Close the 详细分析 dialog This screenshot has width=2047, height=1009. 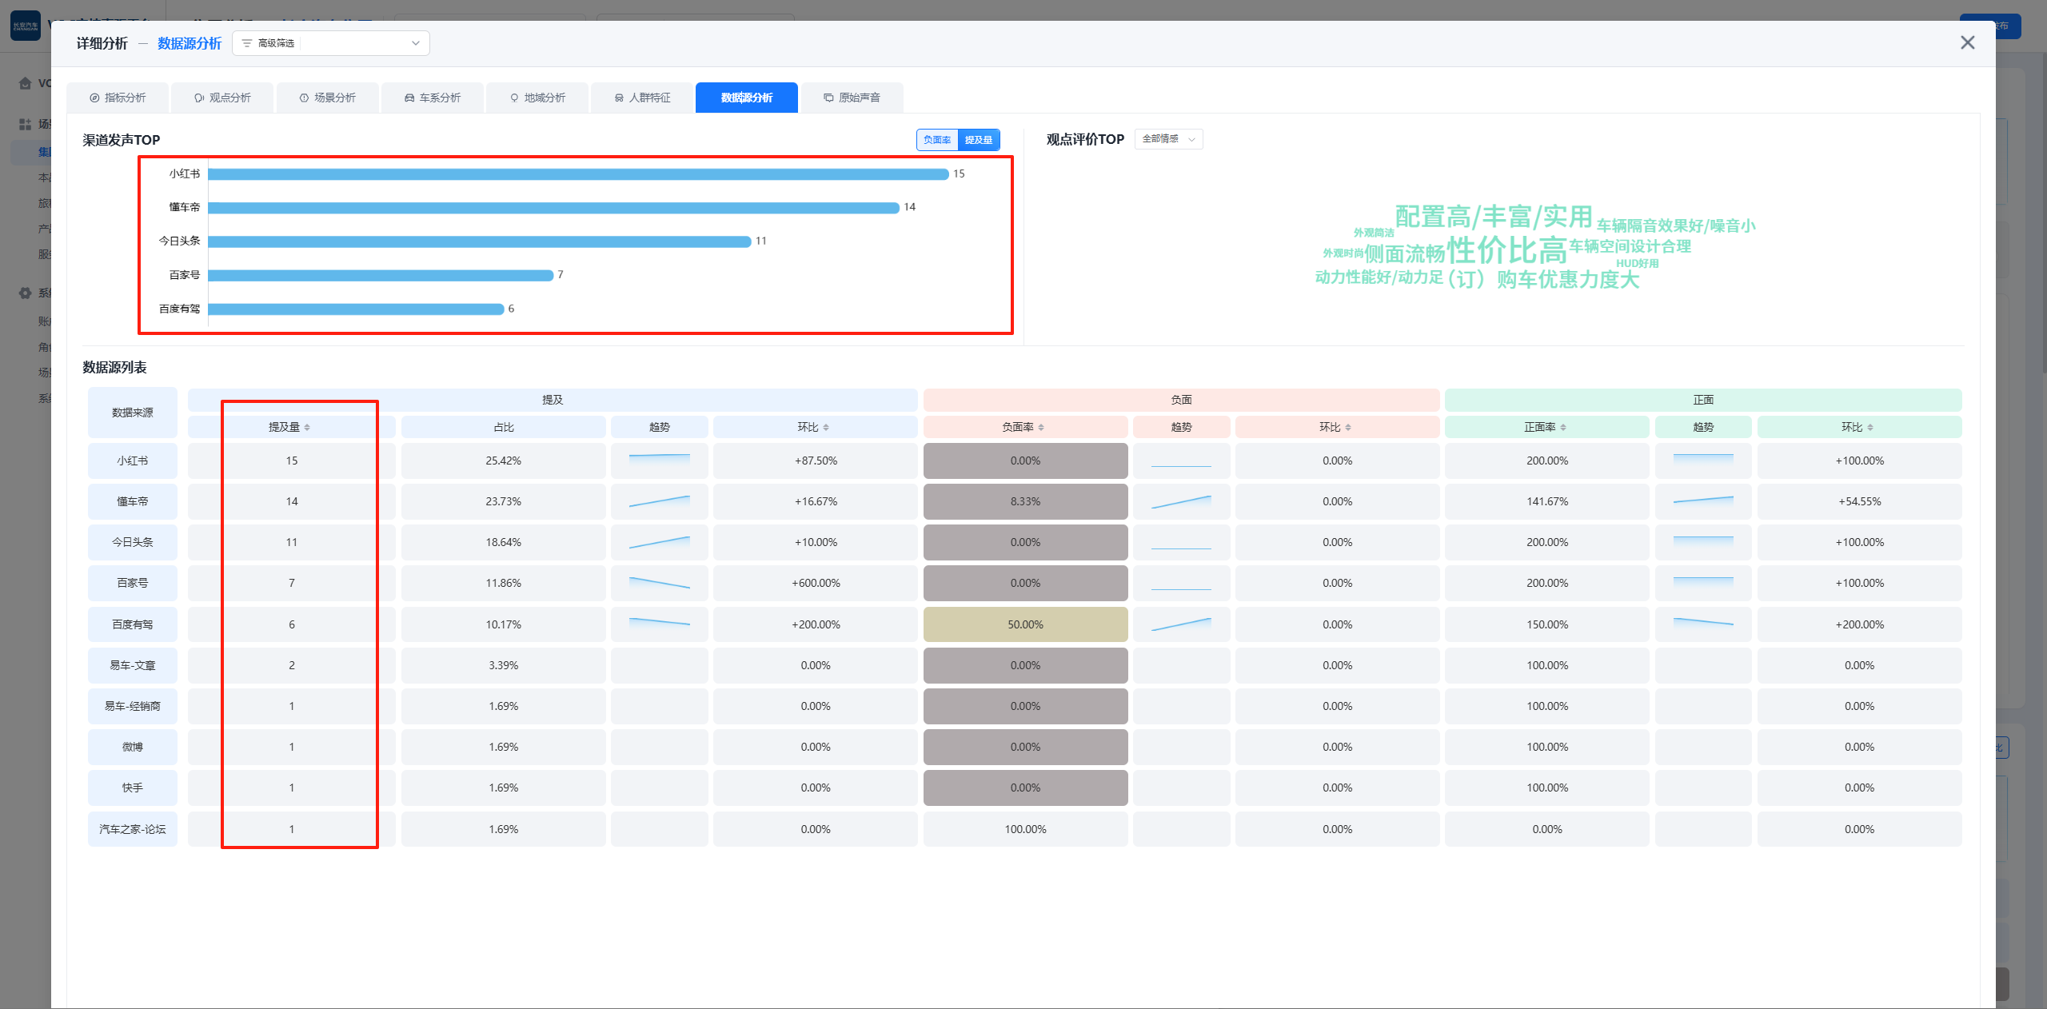(x=1967, y=42)
